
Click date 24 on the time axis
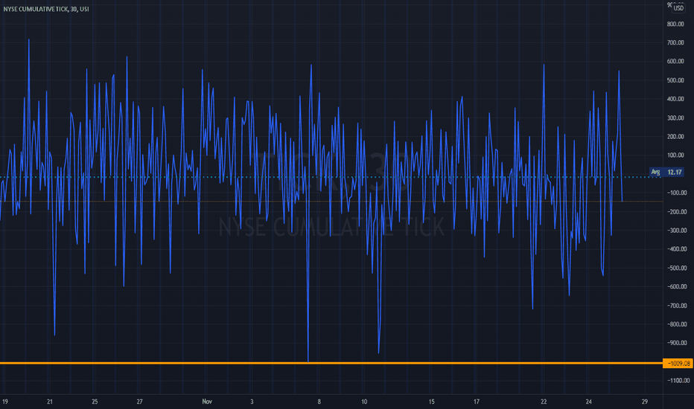(588, 402)
